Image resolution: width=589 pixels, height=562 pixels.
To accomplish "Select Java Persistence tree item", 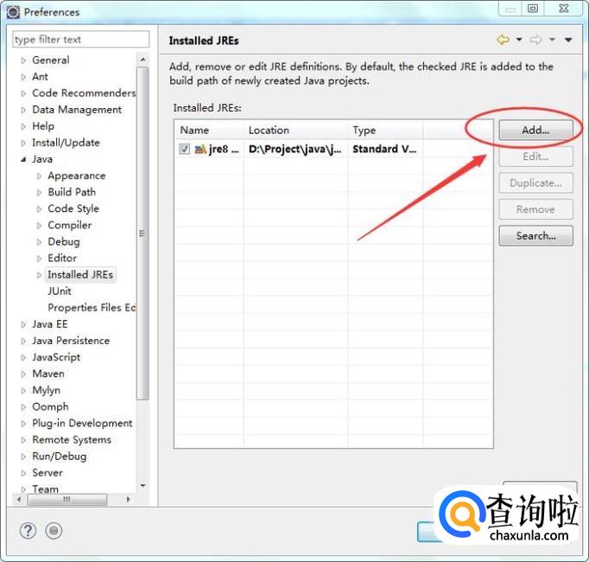I will [x=71, y=341].
